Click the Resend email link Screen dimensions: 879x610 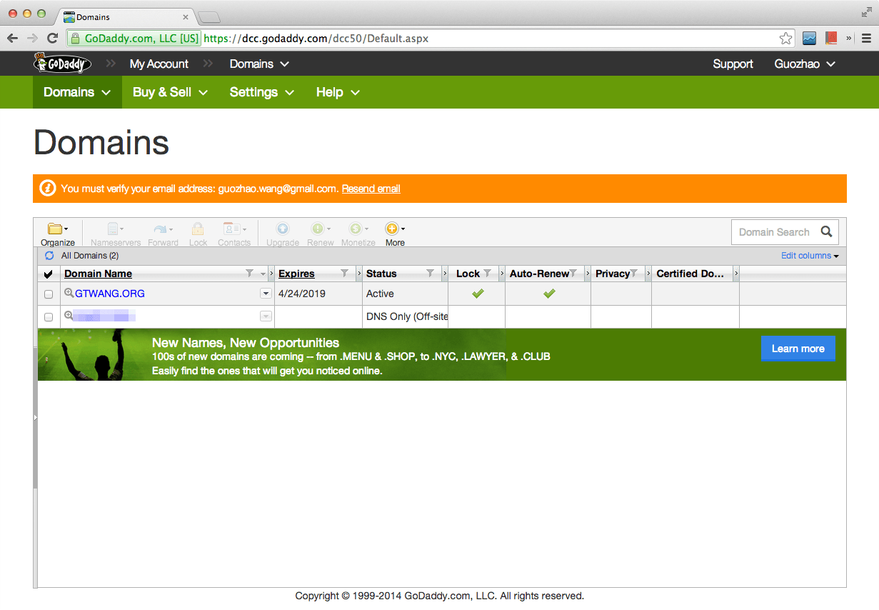pos(371,189)
